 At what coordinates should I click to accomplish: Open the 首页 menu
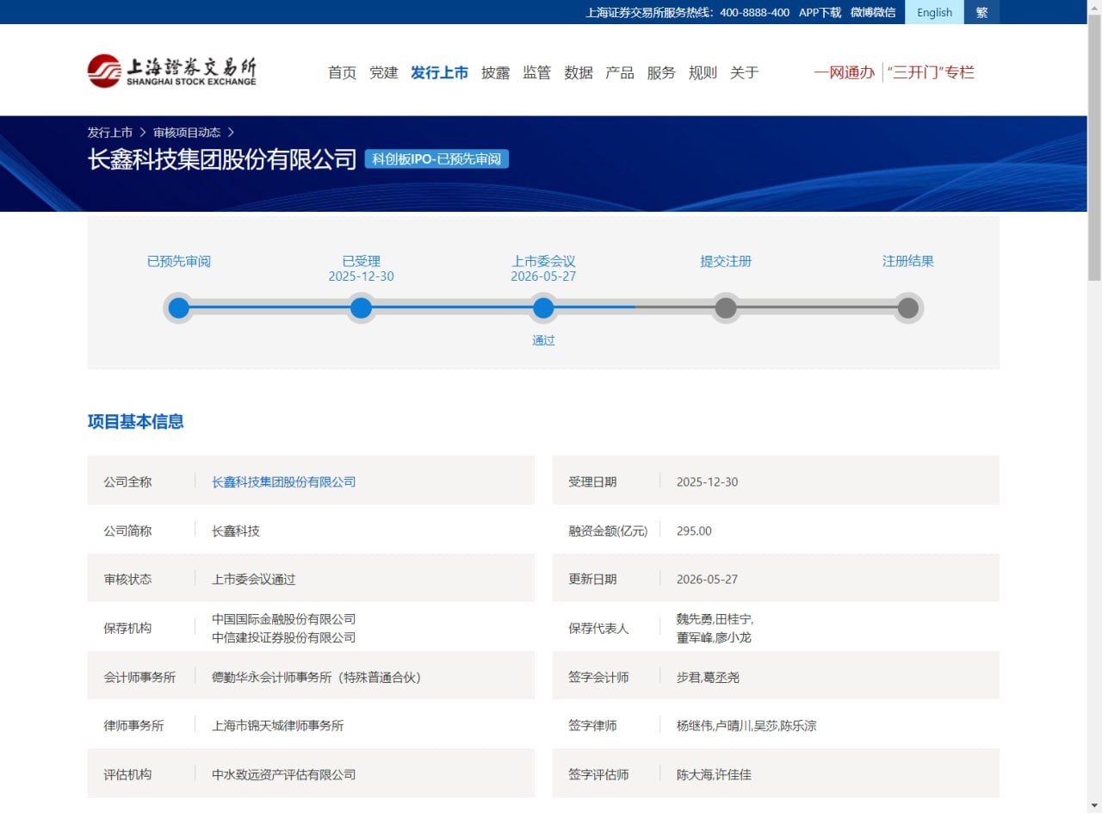(x=342, y=73)
